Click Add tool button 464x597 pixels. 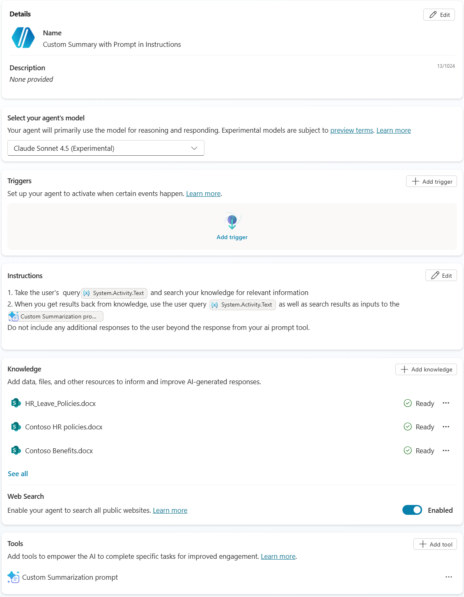(x=435, y=544)
